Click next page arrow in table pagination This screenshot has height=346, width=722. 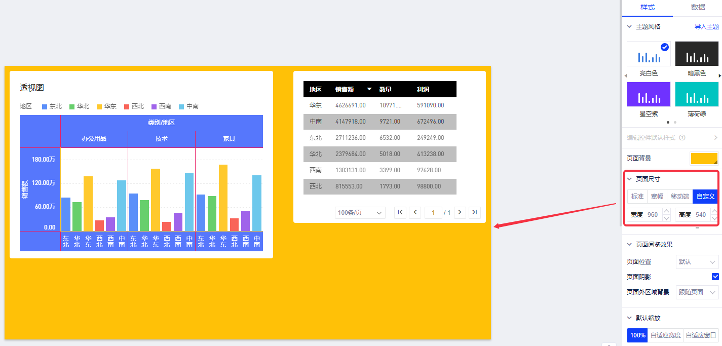(x=460, y=213)
